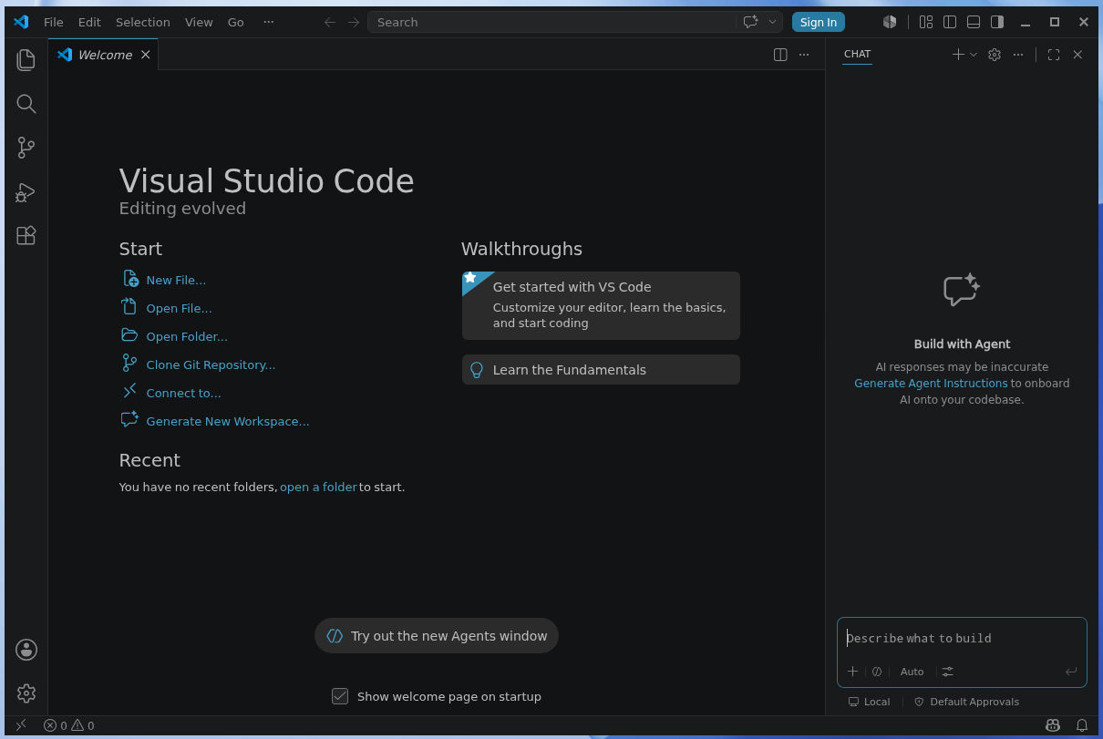Click Open Folder link
Viewport: 1103px width, 739px height.
point(187,336)
